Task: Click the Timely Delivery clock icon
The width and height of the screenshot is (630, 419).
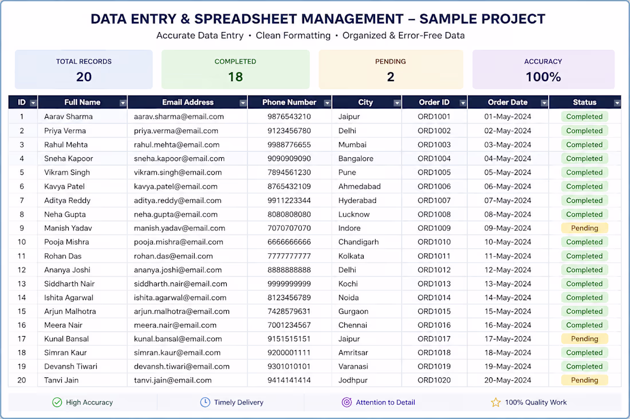Action: coord(205,402)
